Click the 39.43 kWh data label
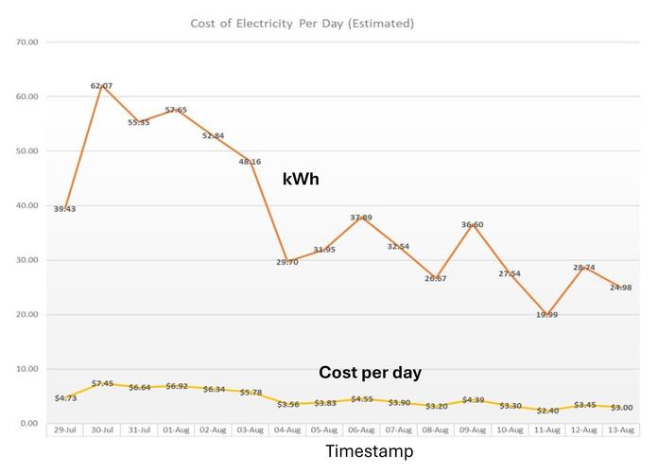Viewport: 657px width, 473px height. tap(64, 209)
